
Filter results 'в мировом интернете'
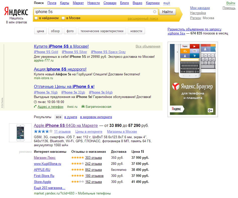(x=96, y=117)
